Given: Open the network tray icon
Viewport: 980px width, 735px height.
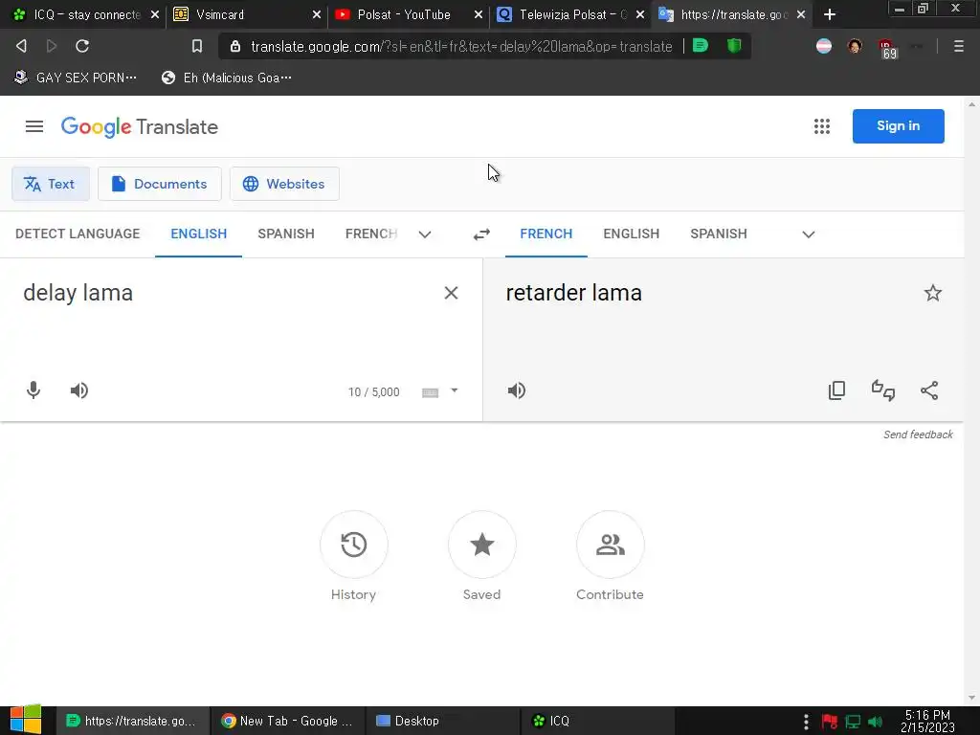Looking at the screenshot, I should click(x=853, y=722).
